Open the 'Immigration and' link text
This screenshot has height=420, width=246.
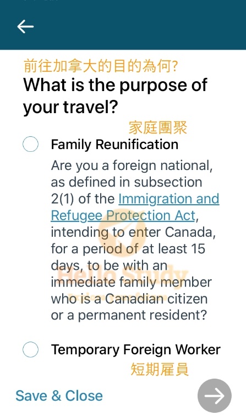coord(169,199)
